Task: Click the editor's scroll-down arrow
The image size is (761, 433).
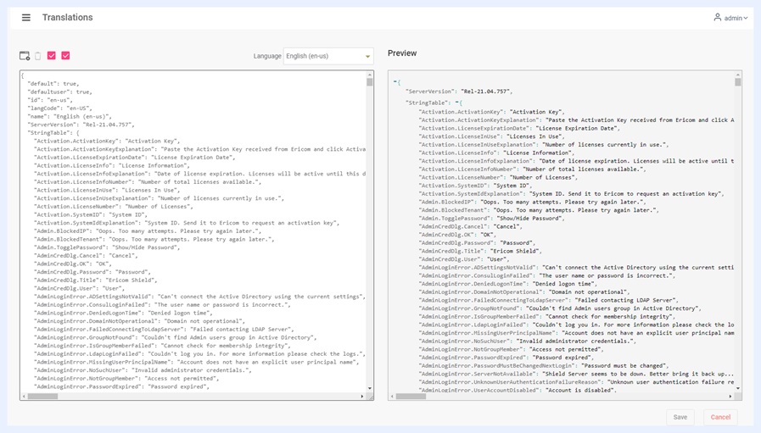Action: (370, 388)
